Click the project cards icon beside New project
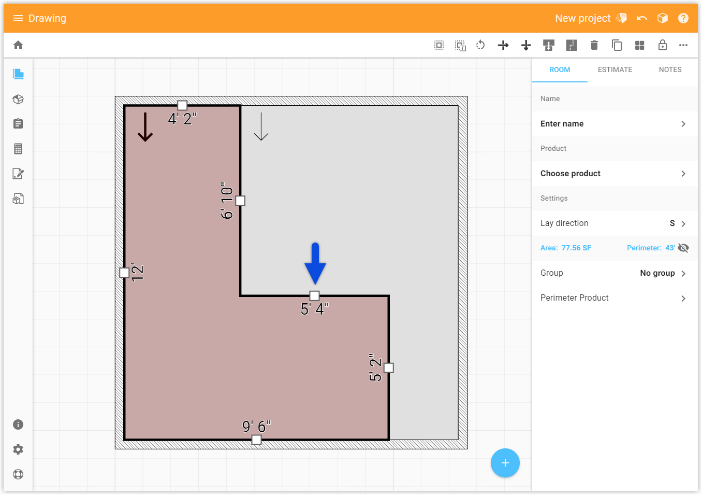This screenshot has height=495, width=702. coord(621,18)
